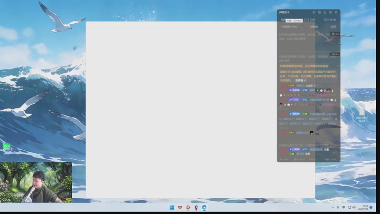The height and width of the screenshot is (214, 380).
Task: Open the blue notification badge in tray
Action: (x=371, y=207)
